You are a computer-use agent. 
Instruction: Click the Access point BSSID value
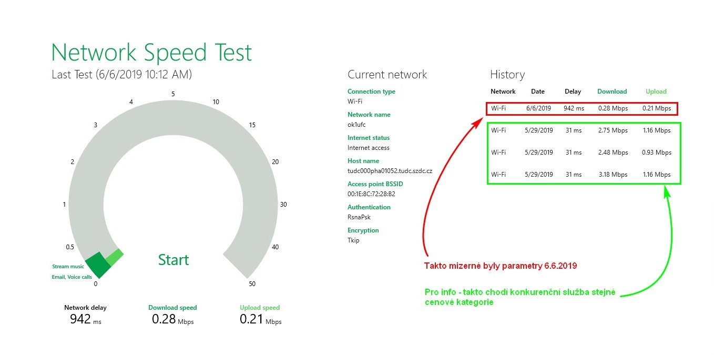tap(371, 194)
